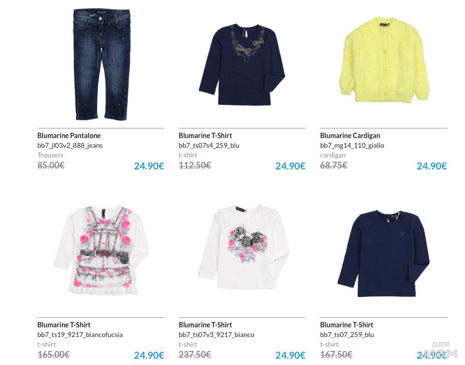Click the struck-through 165.00€ original price
465x365 pixels.
(53, 354)
